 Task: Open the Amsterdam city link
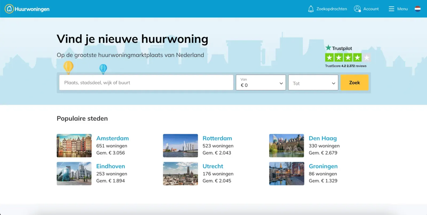[x=112, y=138]
